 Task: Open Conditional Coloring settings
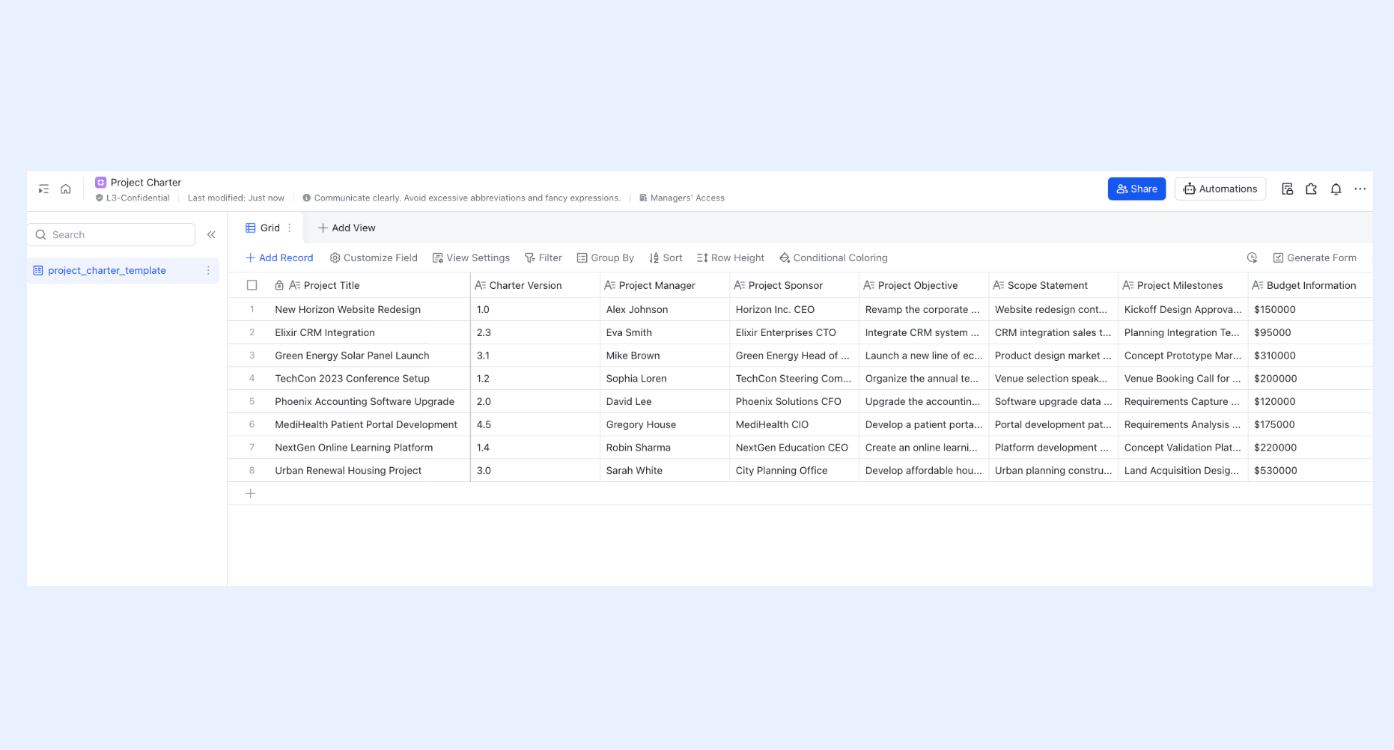(x=833, y=258)
